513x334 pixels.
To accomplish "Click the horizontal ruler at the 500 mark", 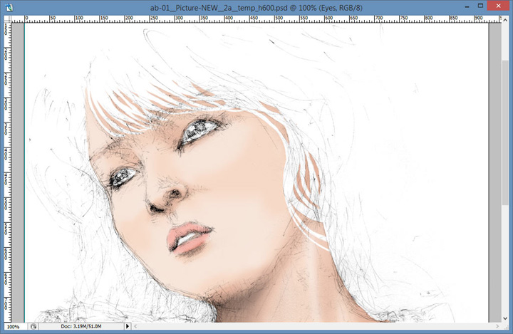I will coord(279,19).
